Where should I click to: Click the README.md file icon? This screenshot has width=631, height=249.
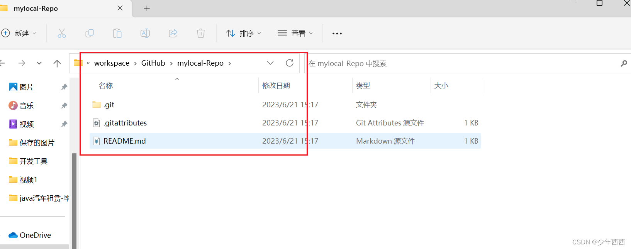pyautogui.click(x=97, y=141)
